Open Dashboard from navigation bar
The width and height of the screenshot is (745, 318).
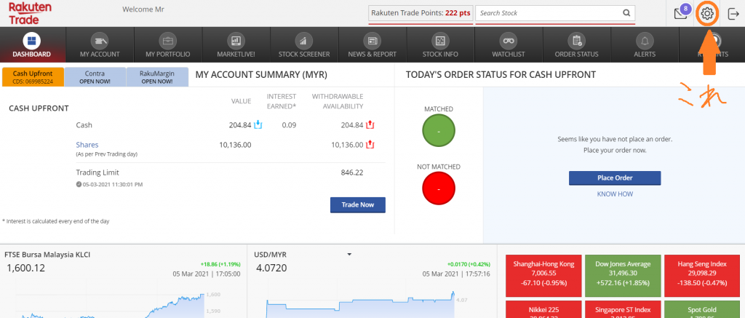32,45
